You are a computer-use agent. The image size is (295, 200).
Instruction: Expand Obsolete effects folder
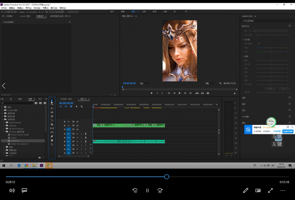tap(4, 126)
